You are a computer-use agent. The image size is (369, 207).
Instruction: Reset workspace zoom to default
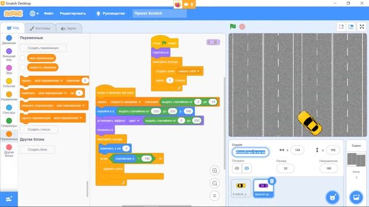214,195
